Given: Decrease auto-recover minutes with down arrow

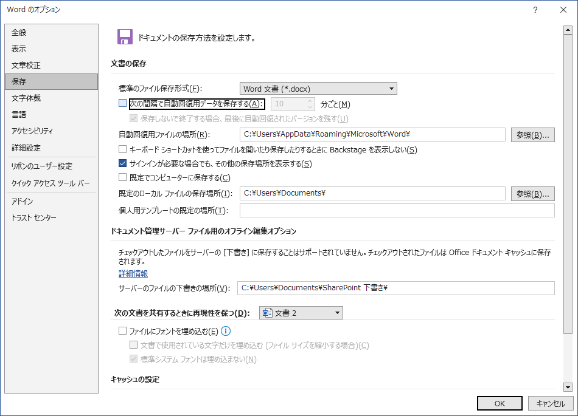Looking at the screenshot, I should [x=310, y=107].
